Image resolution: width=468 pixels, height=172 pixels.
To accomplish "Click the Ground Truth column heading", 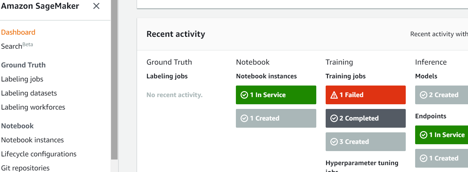I will [x=169, y=62].
